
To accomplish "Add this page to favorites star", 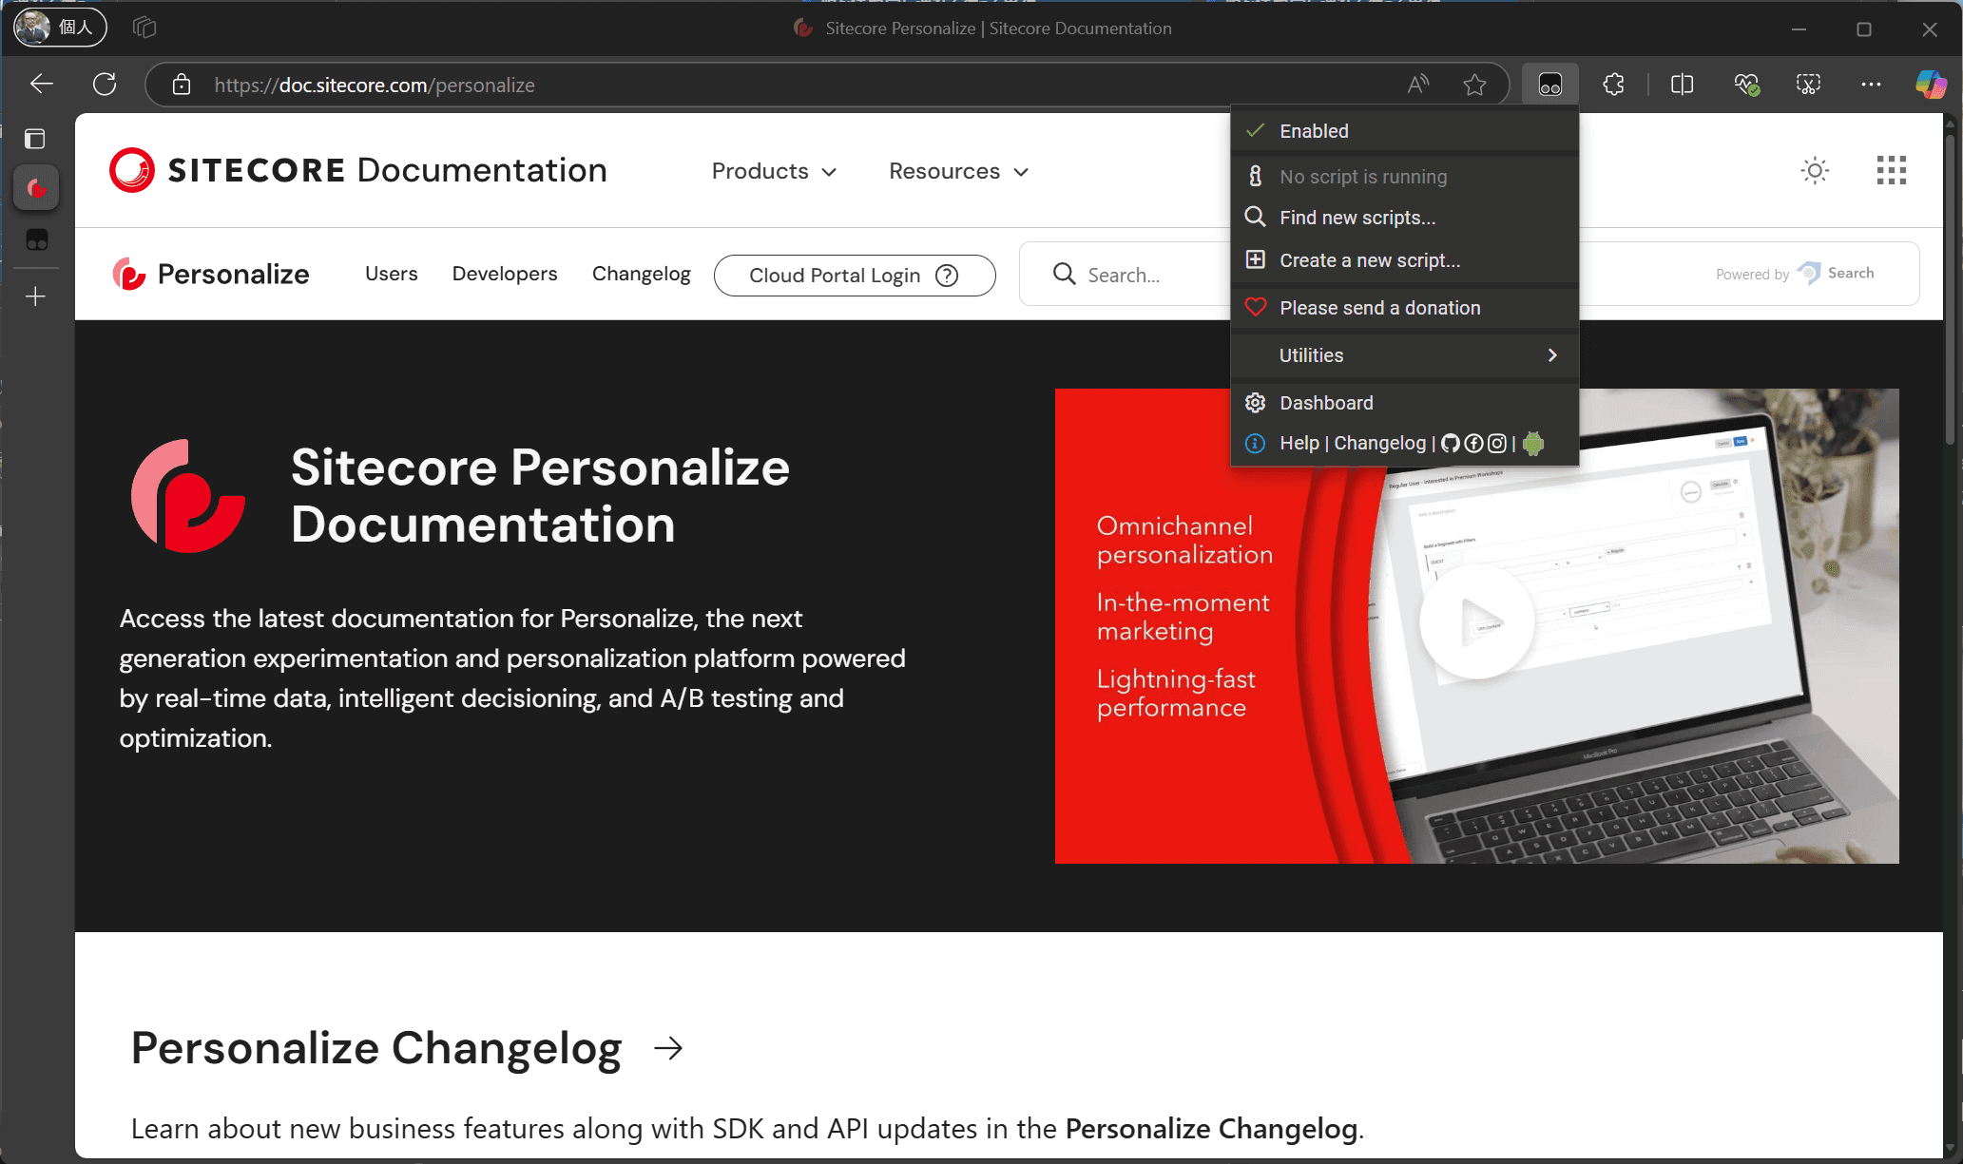I will [x=1474, y=85].
